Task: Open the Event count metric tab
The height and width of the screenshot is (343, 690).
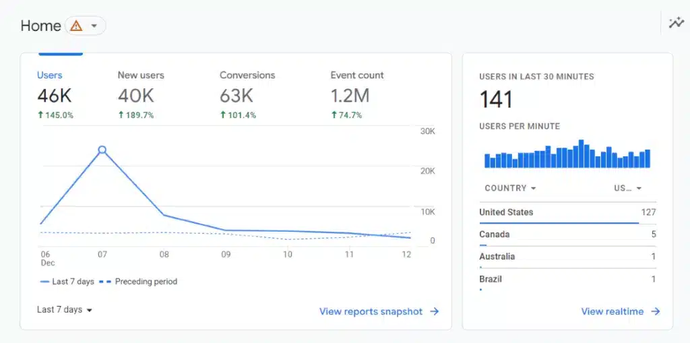Action: click(x=356, y=94)
